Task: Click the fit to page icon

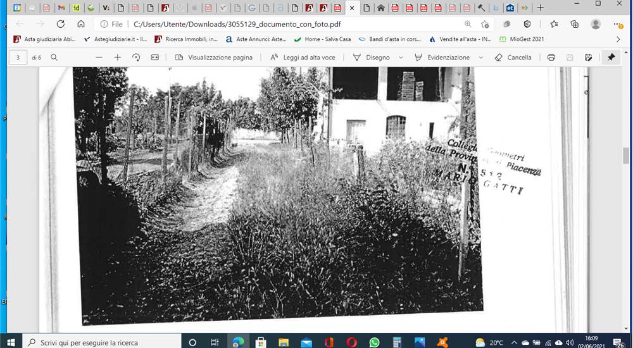Action: click(x=154, y=58)
